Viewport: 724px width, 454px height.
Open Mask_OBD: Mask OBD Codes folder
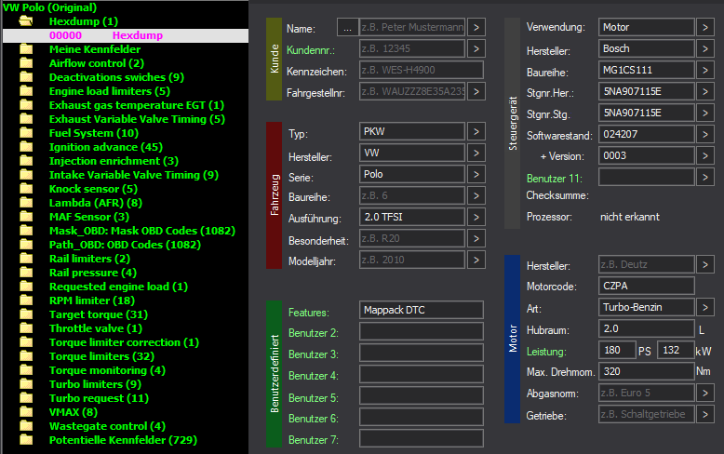tap(142, 231)
